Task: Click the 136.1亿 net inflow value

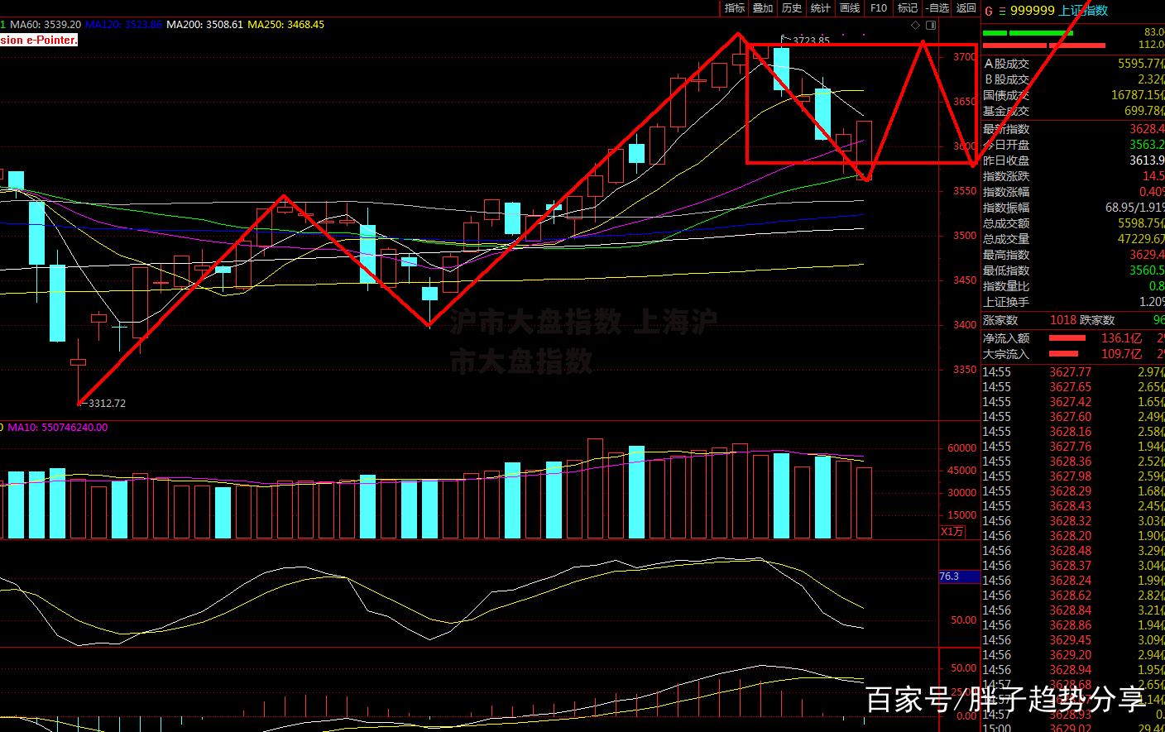Action: pos(1121,338)
